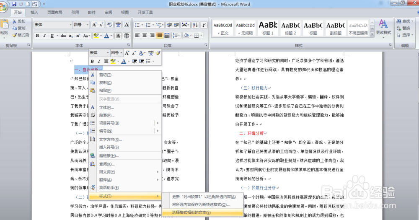Click the Paste (粘贴) button in ribbon
This screenshot has height=220, width=419.
tap(4, 28)
